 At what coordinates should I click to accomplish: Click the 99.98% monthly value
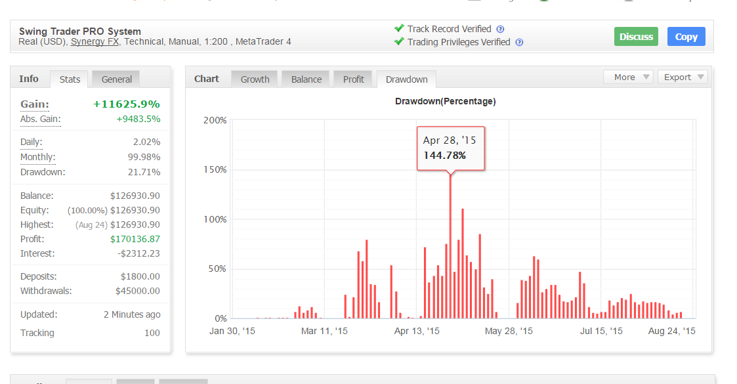pyautogui.click(x=144, y=157)
